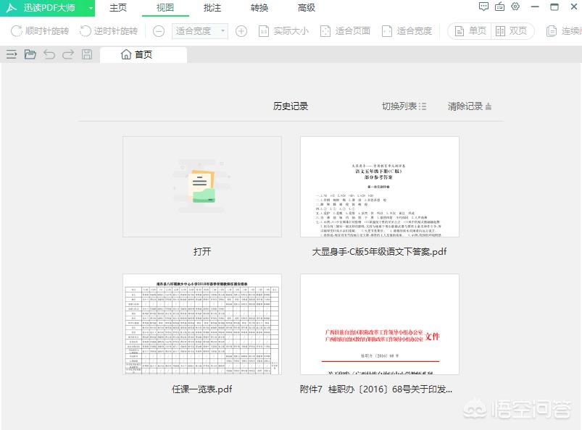Select 单页 single page layout
This screenshot has width=582, height=430.
[470, 31]
